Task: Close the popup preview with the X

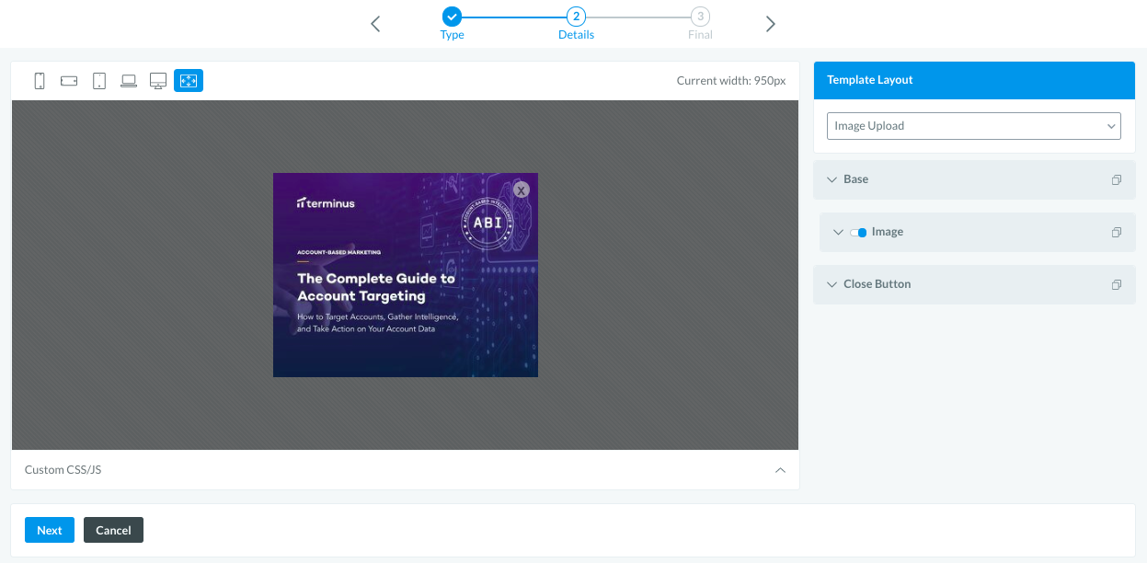Action: [522, 190]
